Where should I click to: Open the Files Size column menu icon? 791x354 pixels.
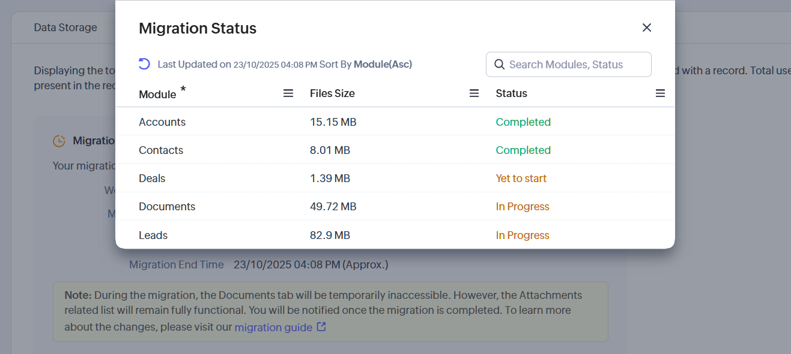(x=474, y=93)
